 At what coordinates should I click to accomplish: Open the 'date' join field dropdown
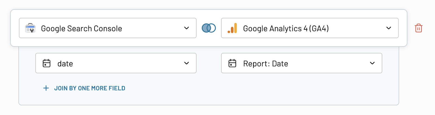pyautogui.click(x=116, y=63)
